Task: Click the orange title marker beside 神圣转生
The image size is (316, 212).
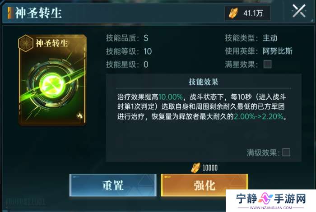Action: pyautogui.click(x=9, y=13)
